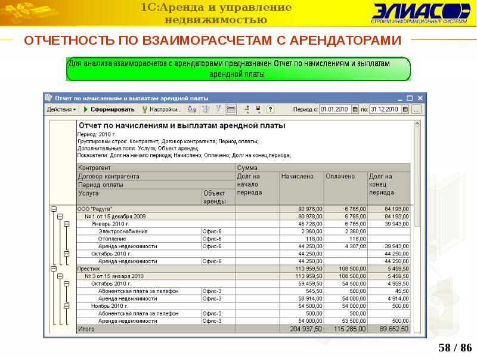The image size is (477, 358).
Task: Open calendar next to end date 31.12.2010
Action: click(405, 110)
